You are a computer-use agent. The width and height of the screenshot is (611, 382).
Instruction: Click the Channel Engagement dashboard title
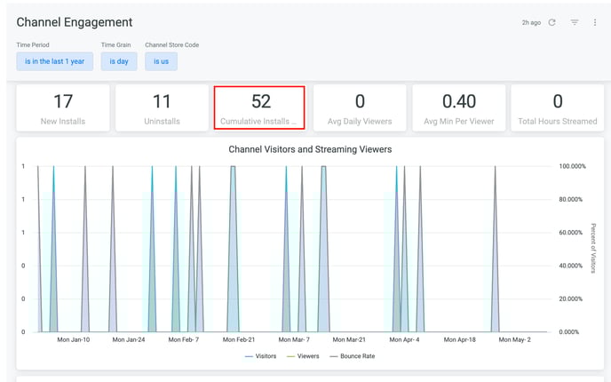[x=75, y=22]
